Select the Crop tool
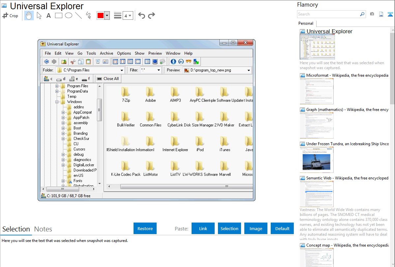This screenshot has width=395, height=267. [x=10, y=15]
